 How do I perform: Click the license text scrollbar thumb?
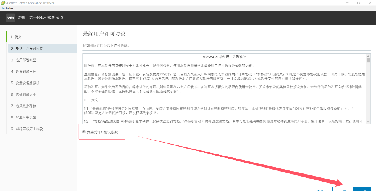[x=368, y=60]
